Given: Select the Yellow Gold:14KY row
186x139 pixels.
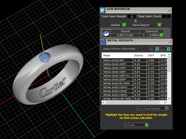Looking at the screenshot, I should pos(134,68).
